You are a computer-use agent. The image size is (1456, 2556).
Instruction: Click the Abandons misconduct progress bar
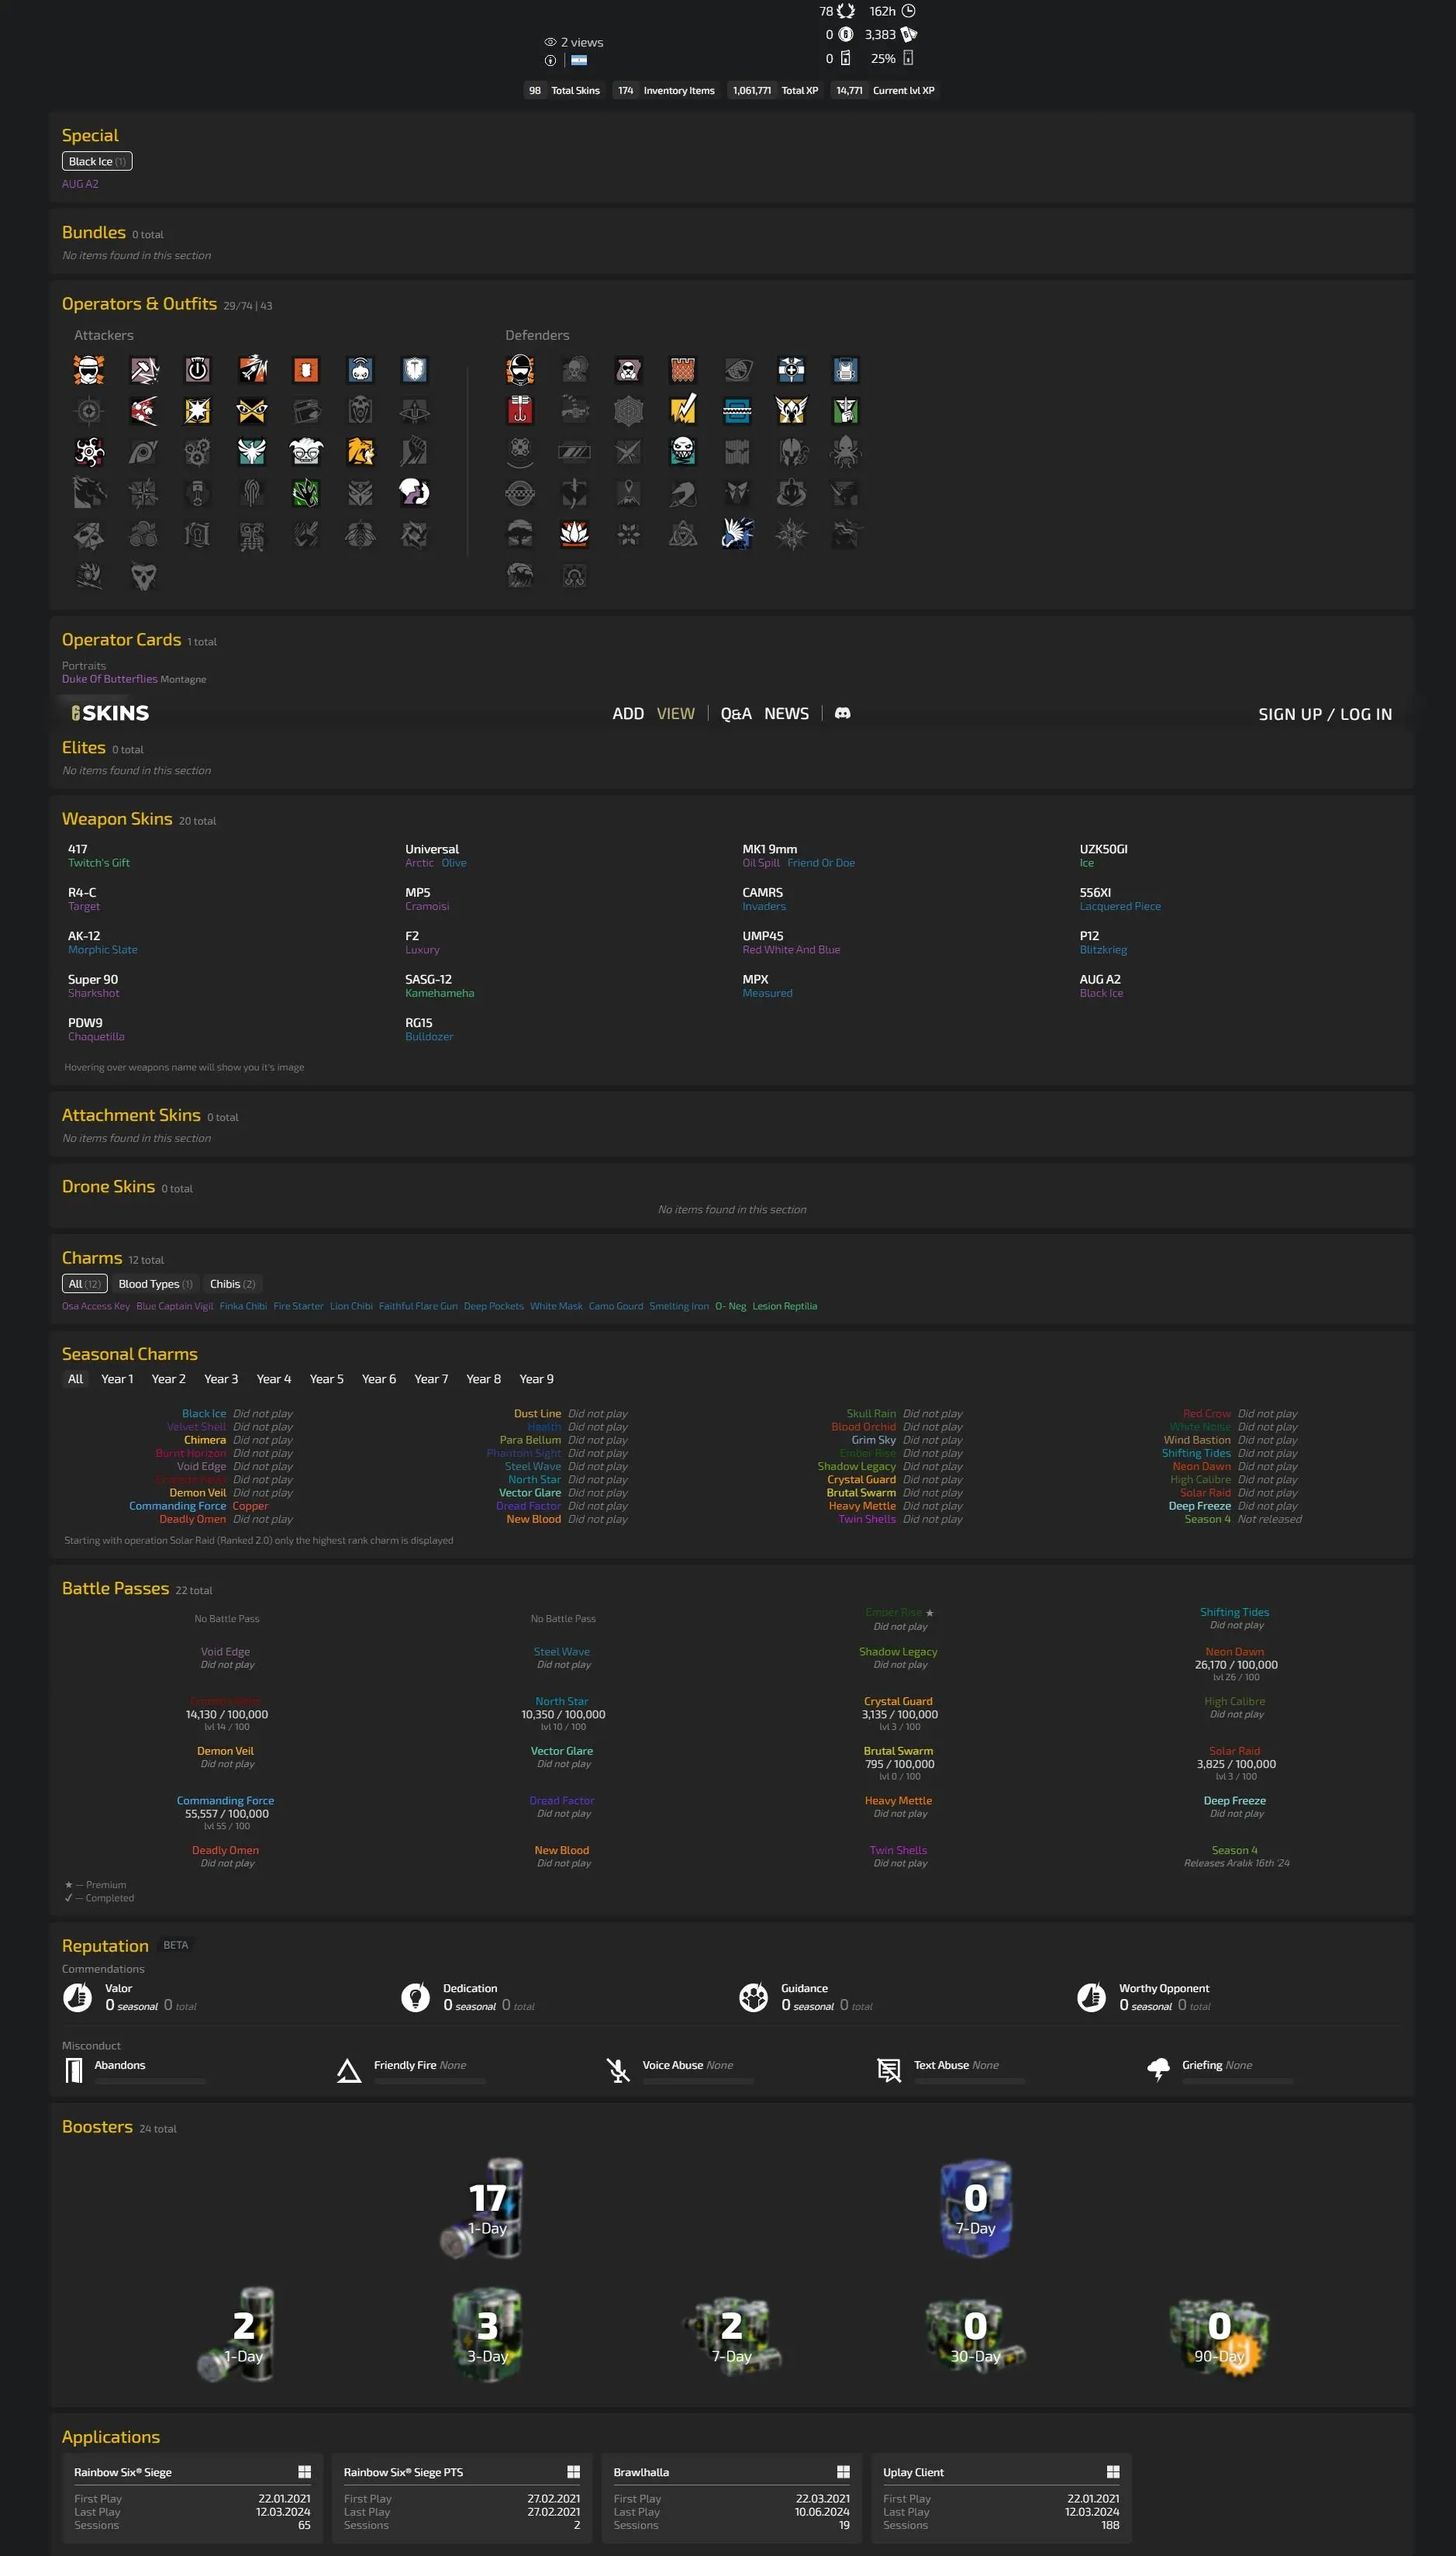(x=150, y=2080)
